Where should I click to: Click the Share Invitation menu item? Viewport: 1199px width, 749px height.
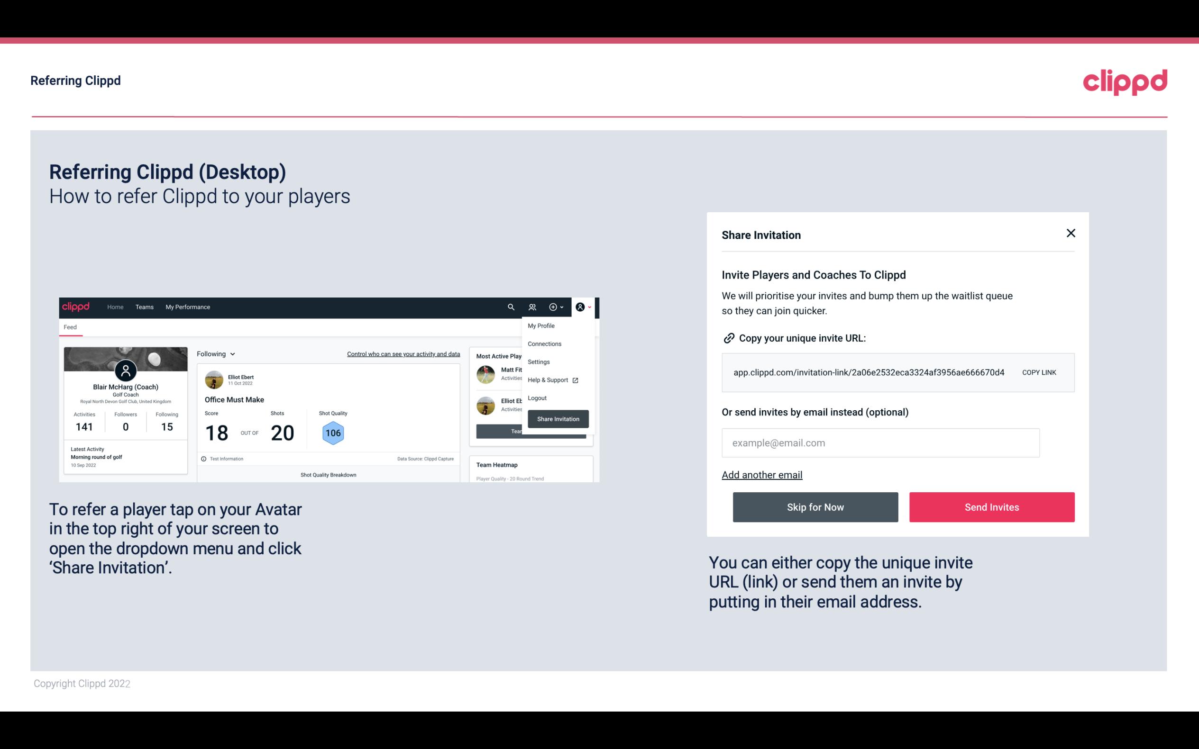(557, 418)
